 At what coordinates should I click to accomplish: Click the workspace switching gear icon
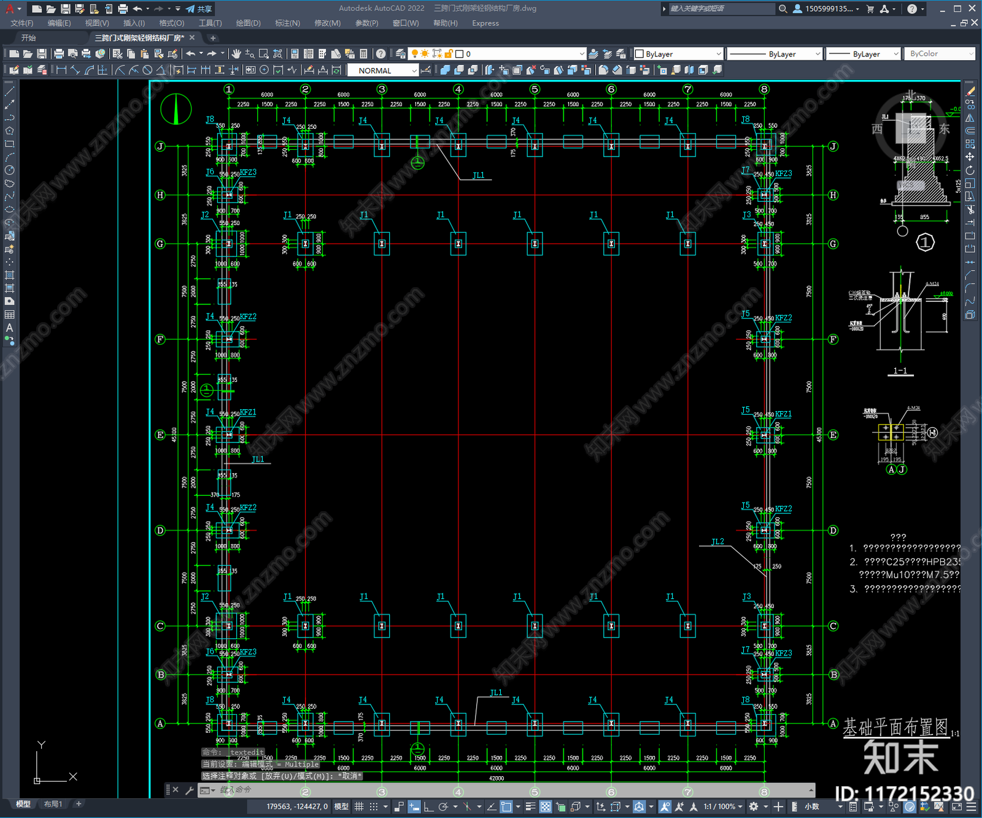(754, 806)
